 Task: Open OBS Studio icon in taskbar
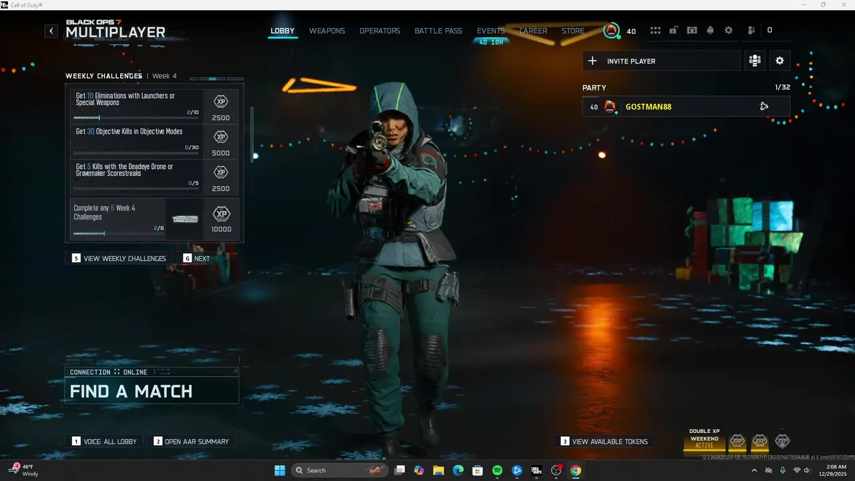click(556, 470)
